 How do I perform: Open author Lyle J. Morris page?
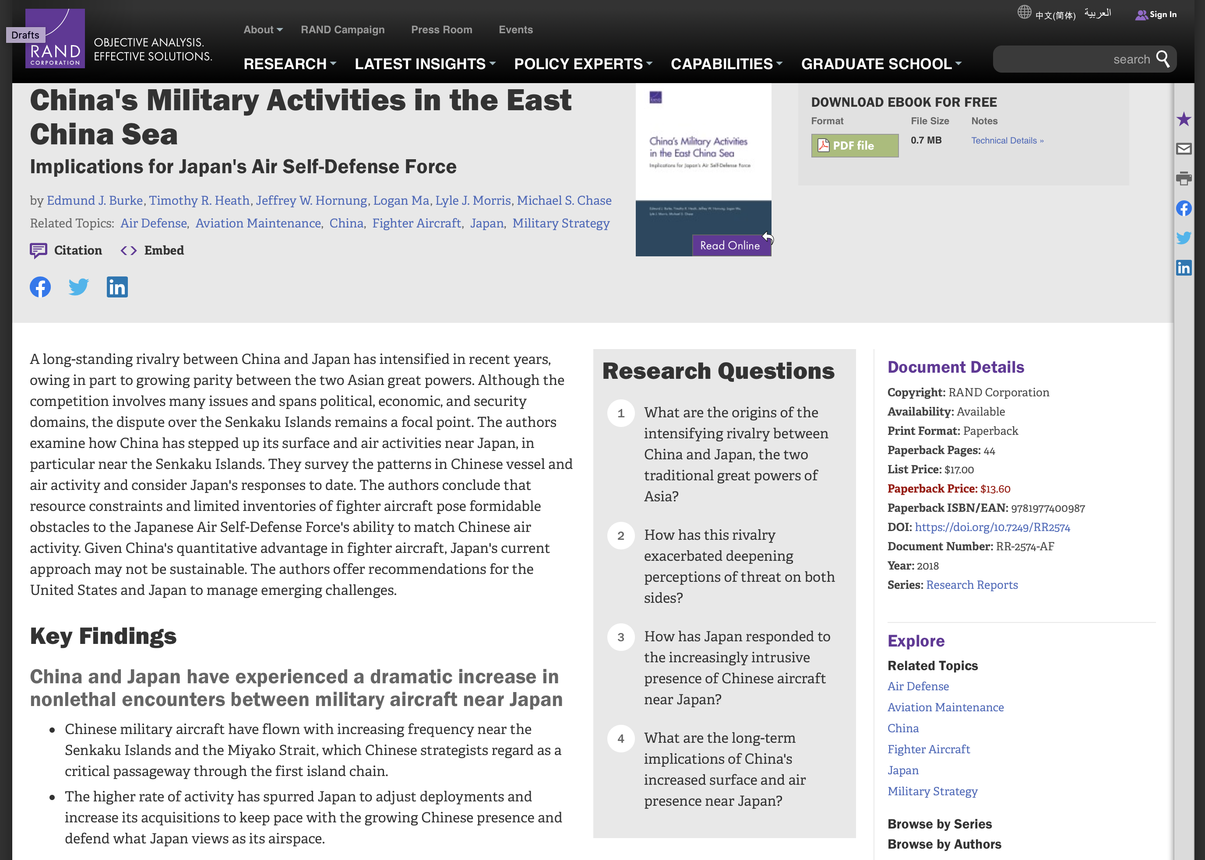(x=473, y=200)
